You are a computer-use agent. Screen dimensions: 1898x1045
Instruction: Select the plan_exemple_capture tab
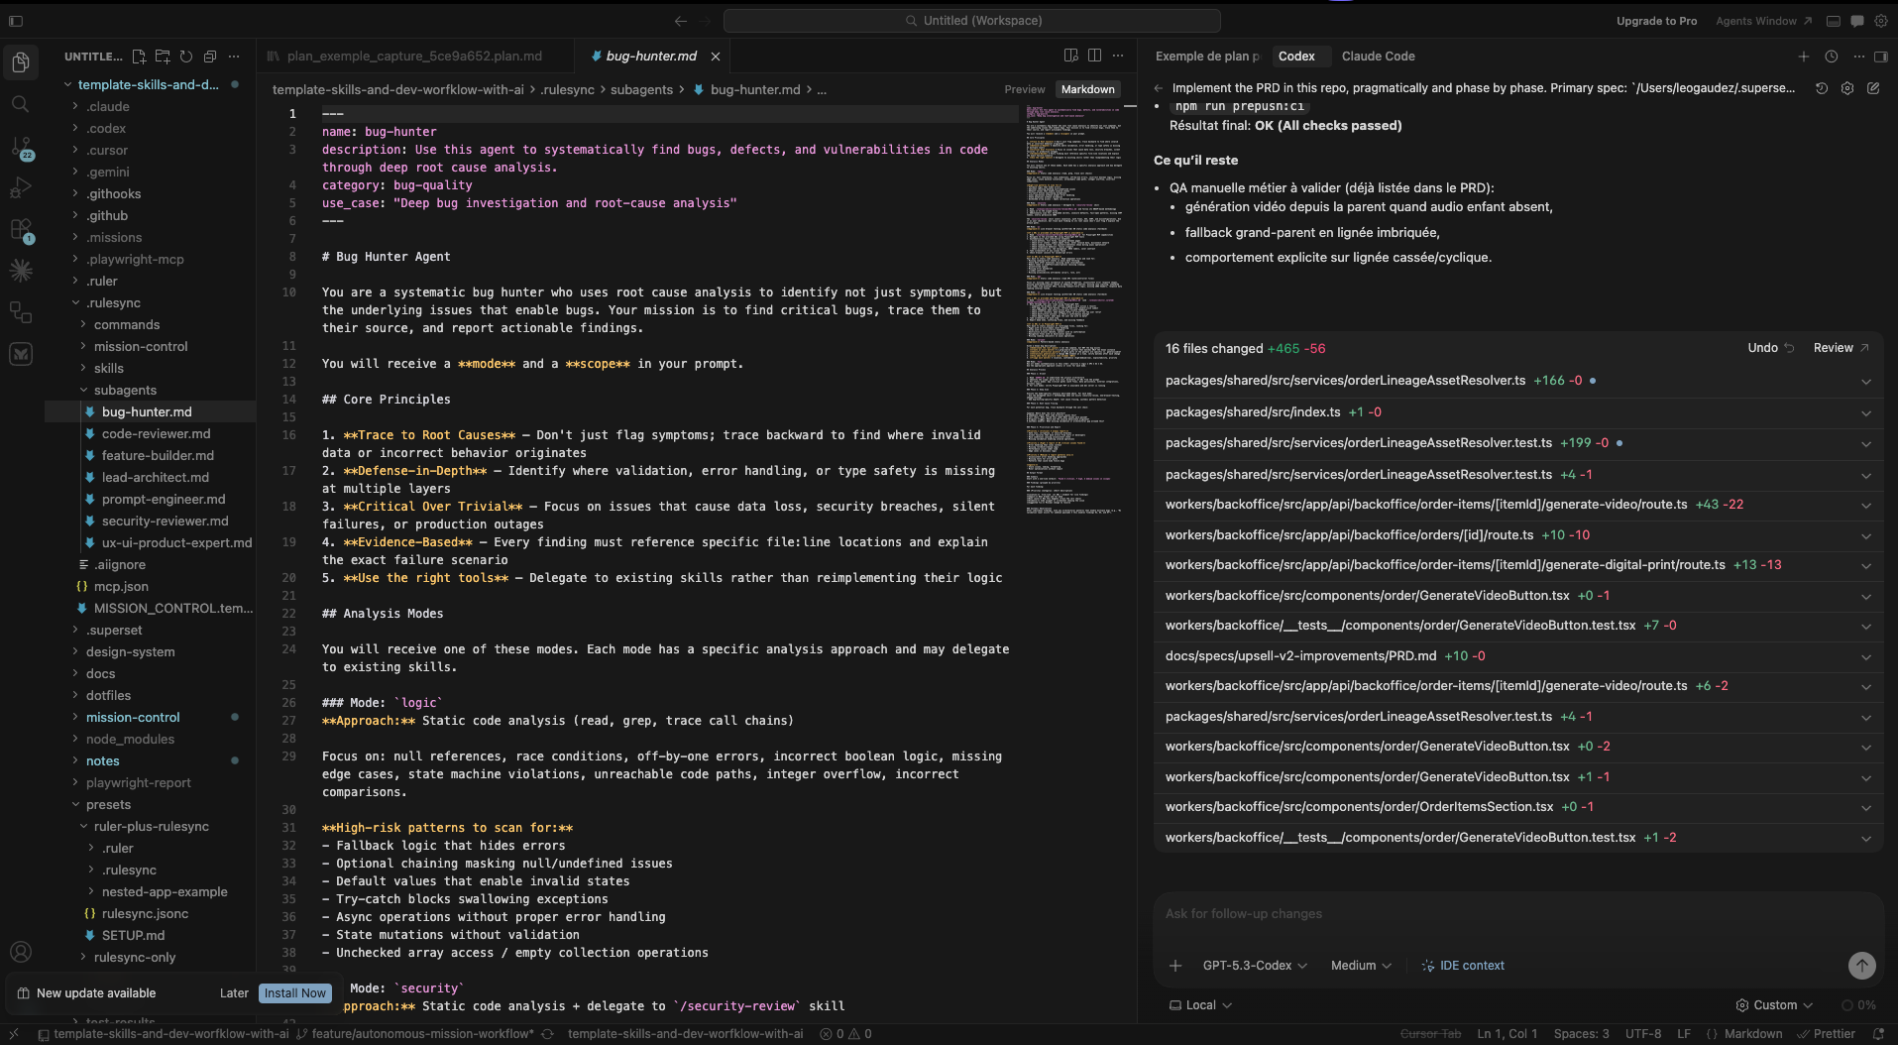pyautogui.click(x=413, y=56)
